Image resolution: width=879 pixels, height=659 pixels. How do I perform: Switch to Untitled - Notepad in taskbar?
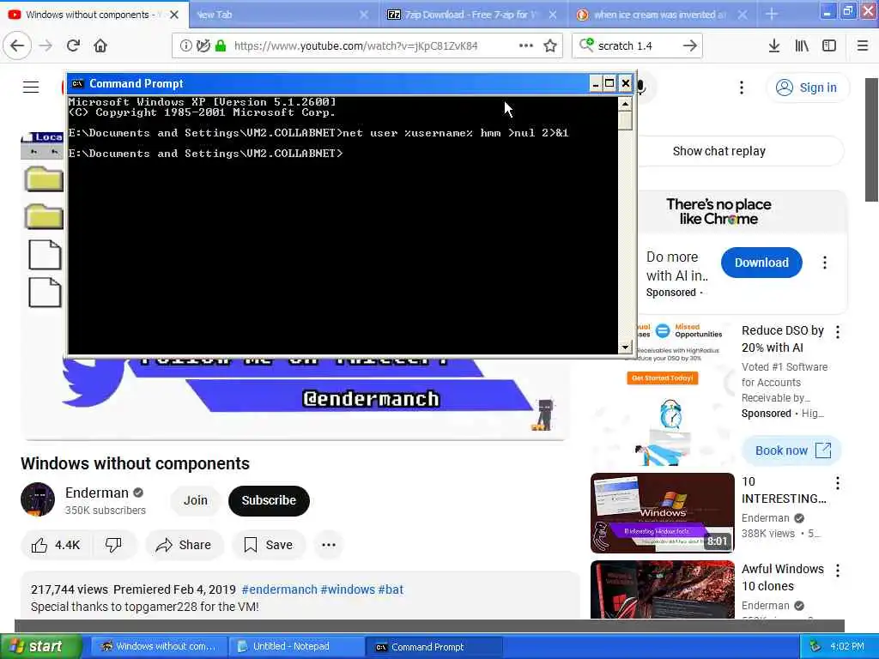click(296, 647)
